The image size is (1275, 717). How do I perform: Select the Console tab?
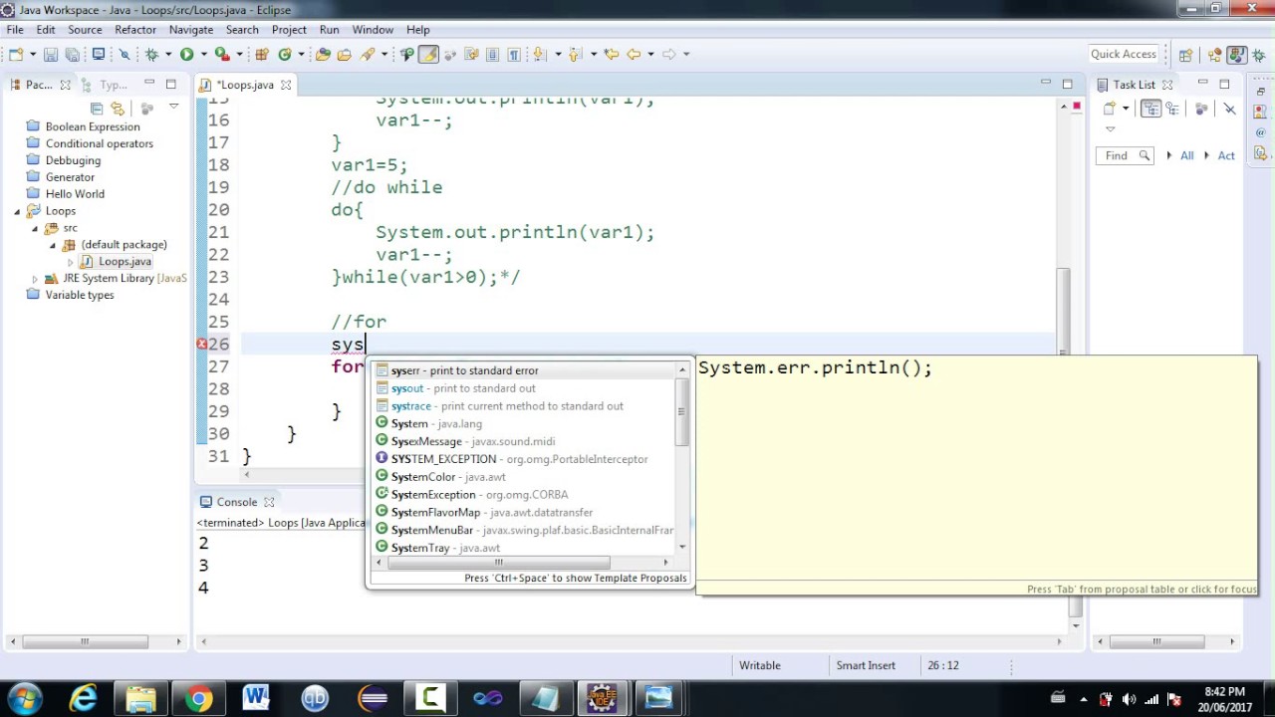(237, 502)
